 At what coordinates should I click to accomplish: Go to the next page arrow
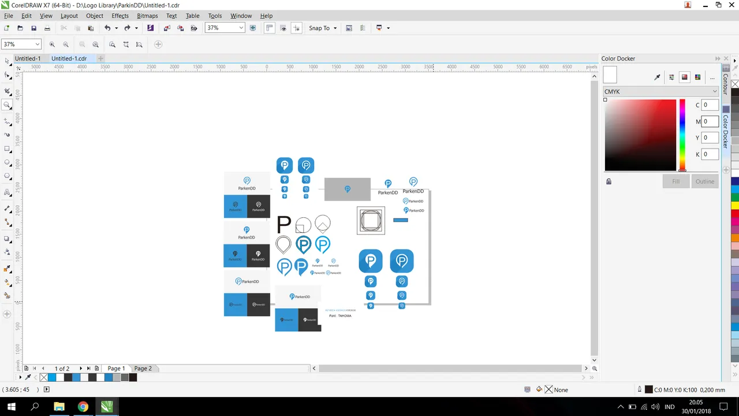point(81,368)
